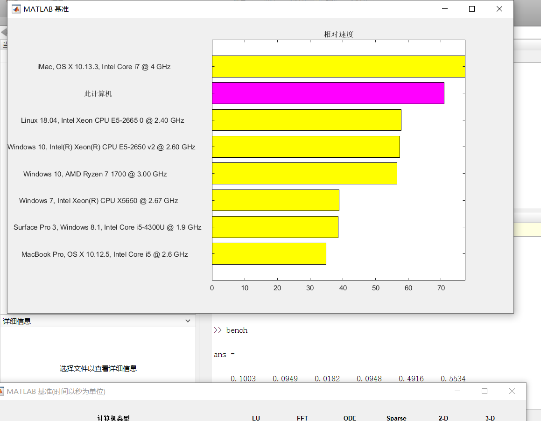Click the AMD Ryzen 7 1700 bar
This screenshot has height=421, width=541.
coord(304,174)
